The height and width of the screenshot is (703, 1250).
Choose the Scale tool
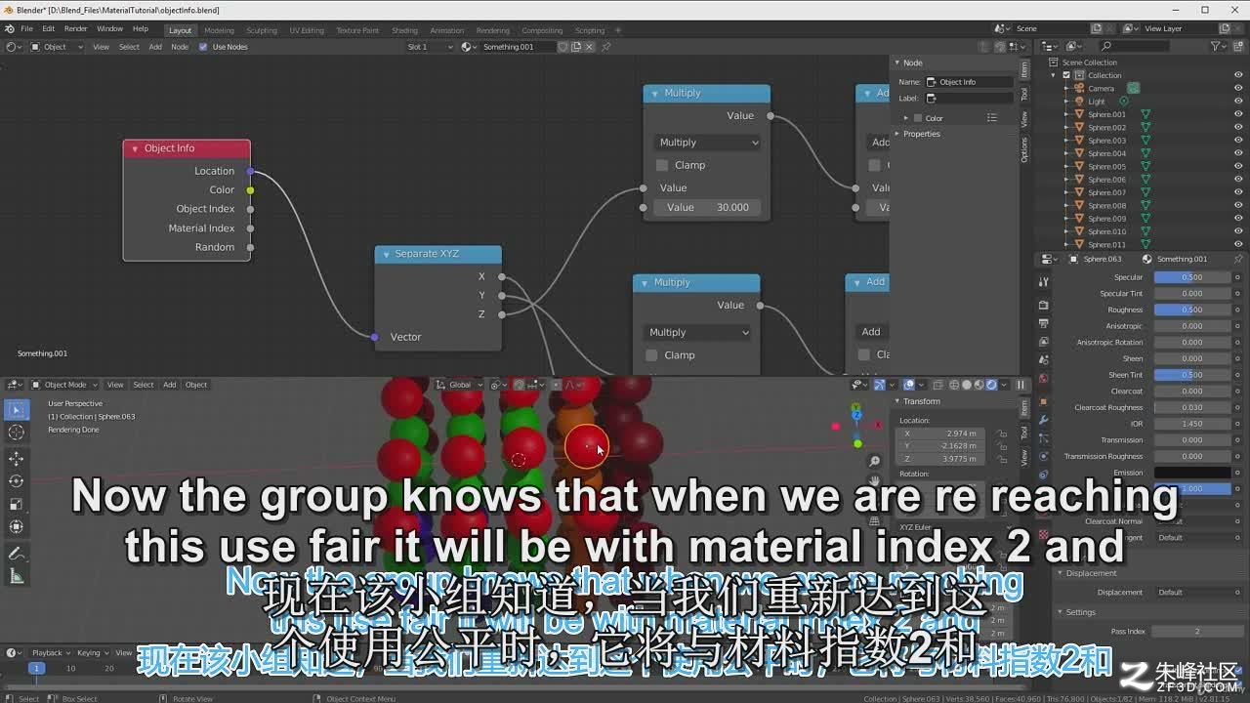coord(17,505)
